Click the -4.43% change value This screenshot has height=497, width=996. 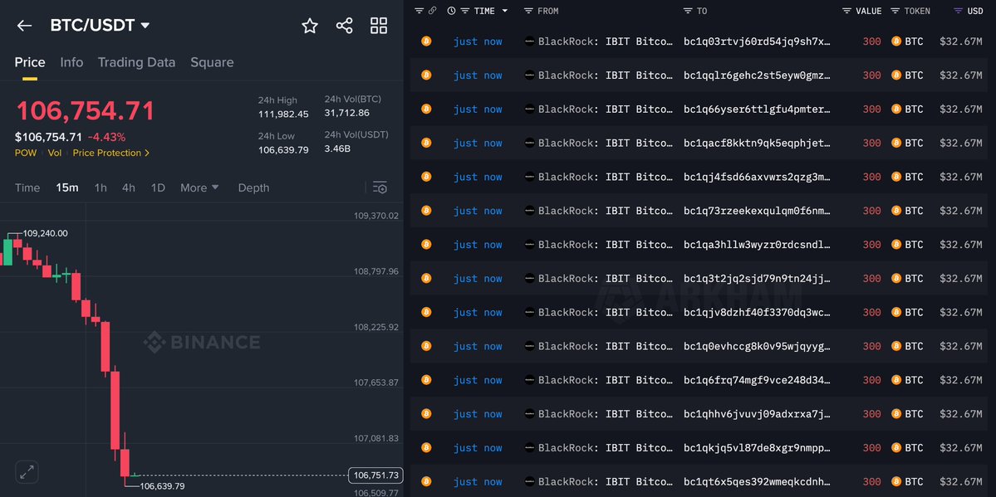106,137
